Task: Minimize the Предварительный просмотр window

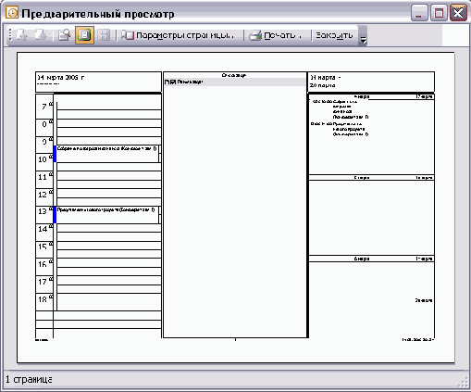Action: [x=419, y=13]
